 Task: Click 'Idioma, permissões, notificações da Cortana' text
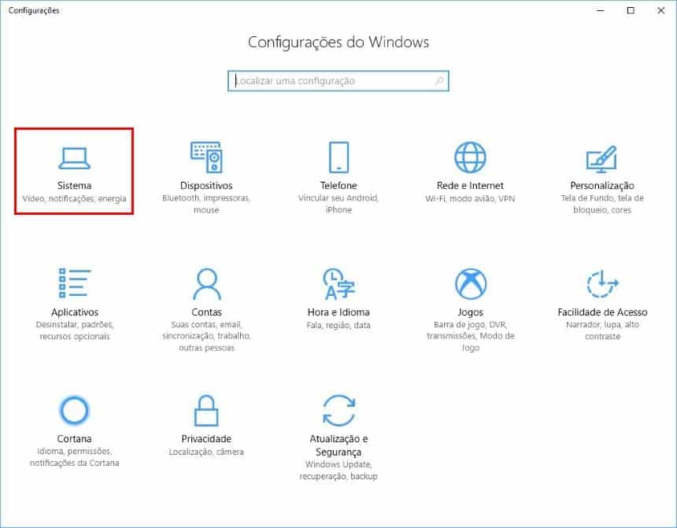(x=74, y=456)
